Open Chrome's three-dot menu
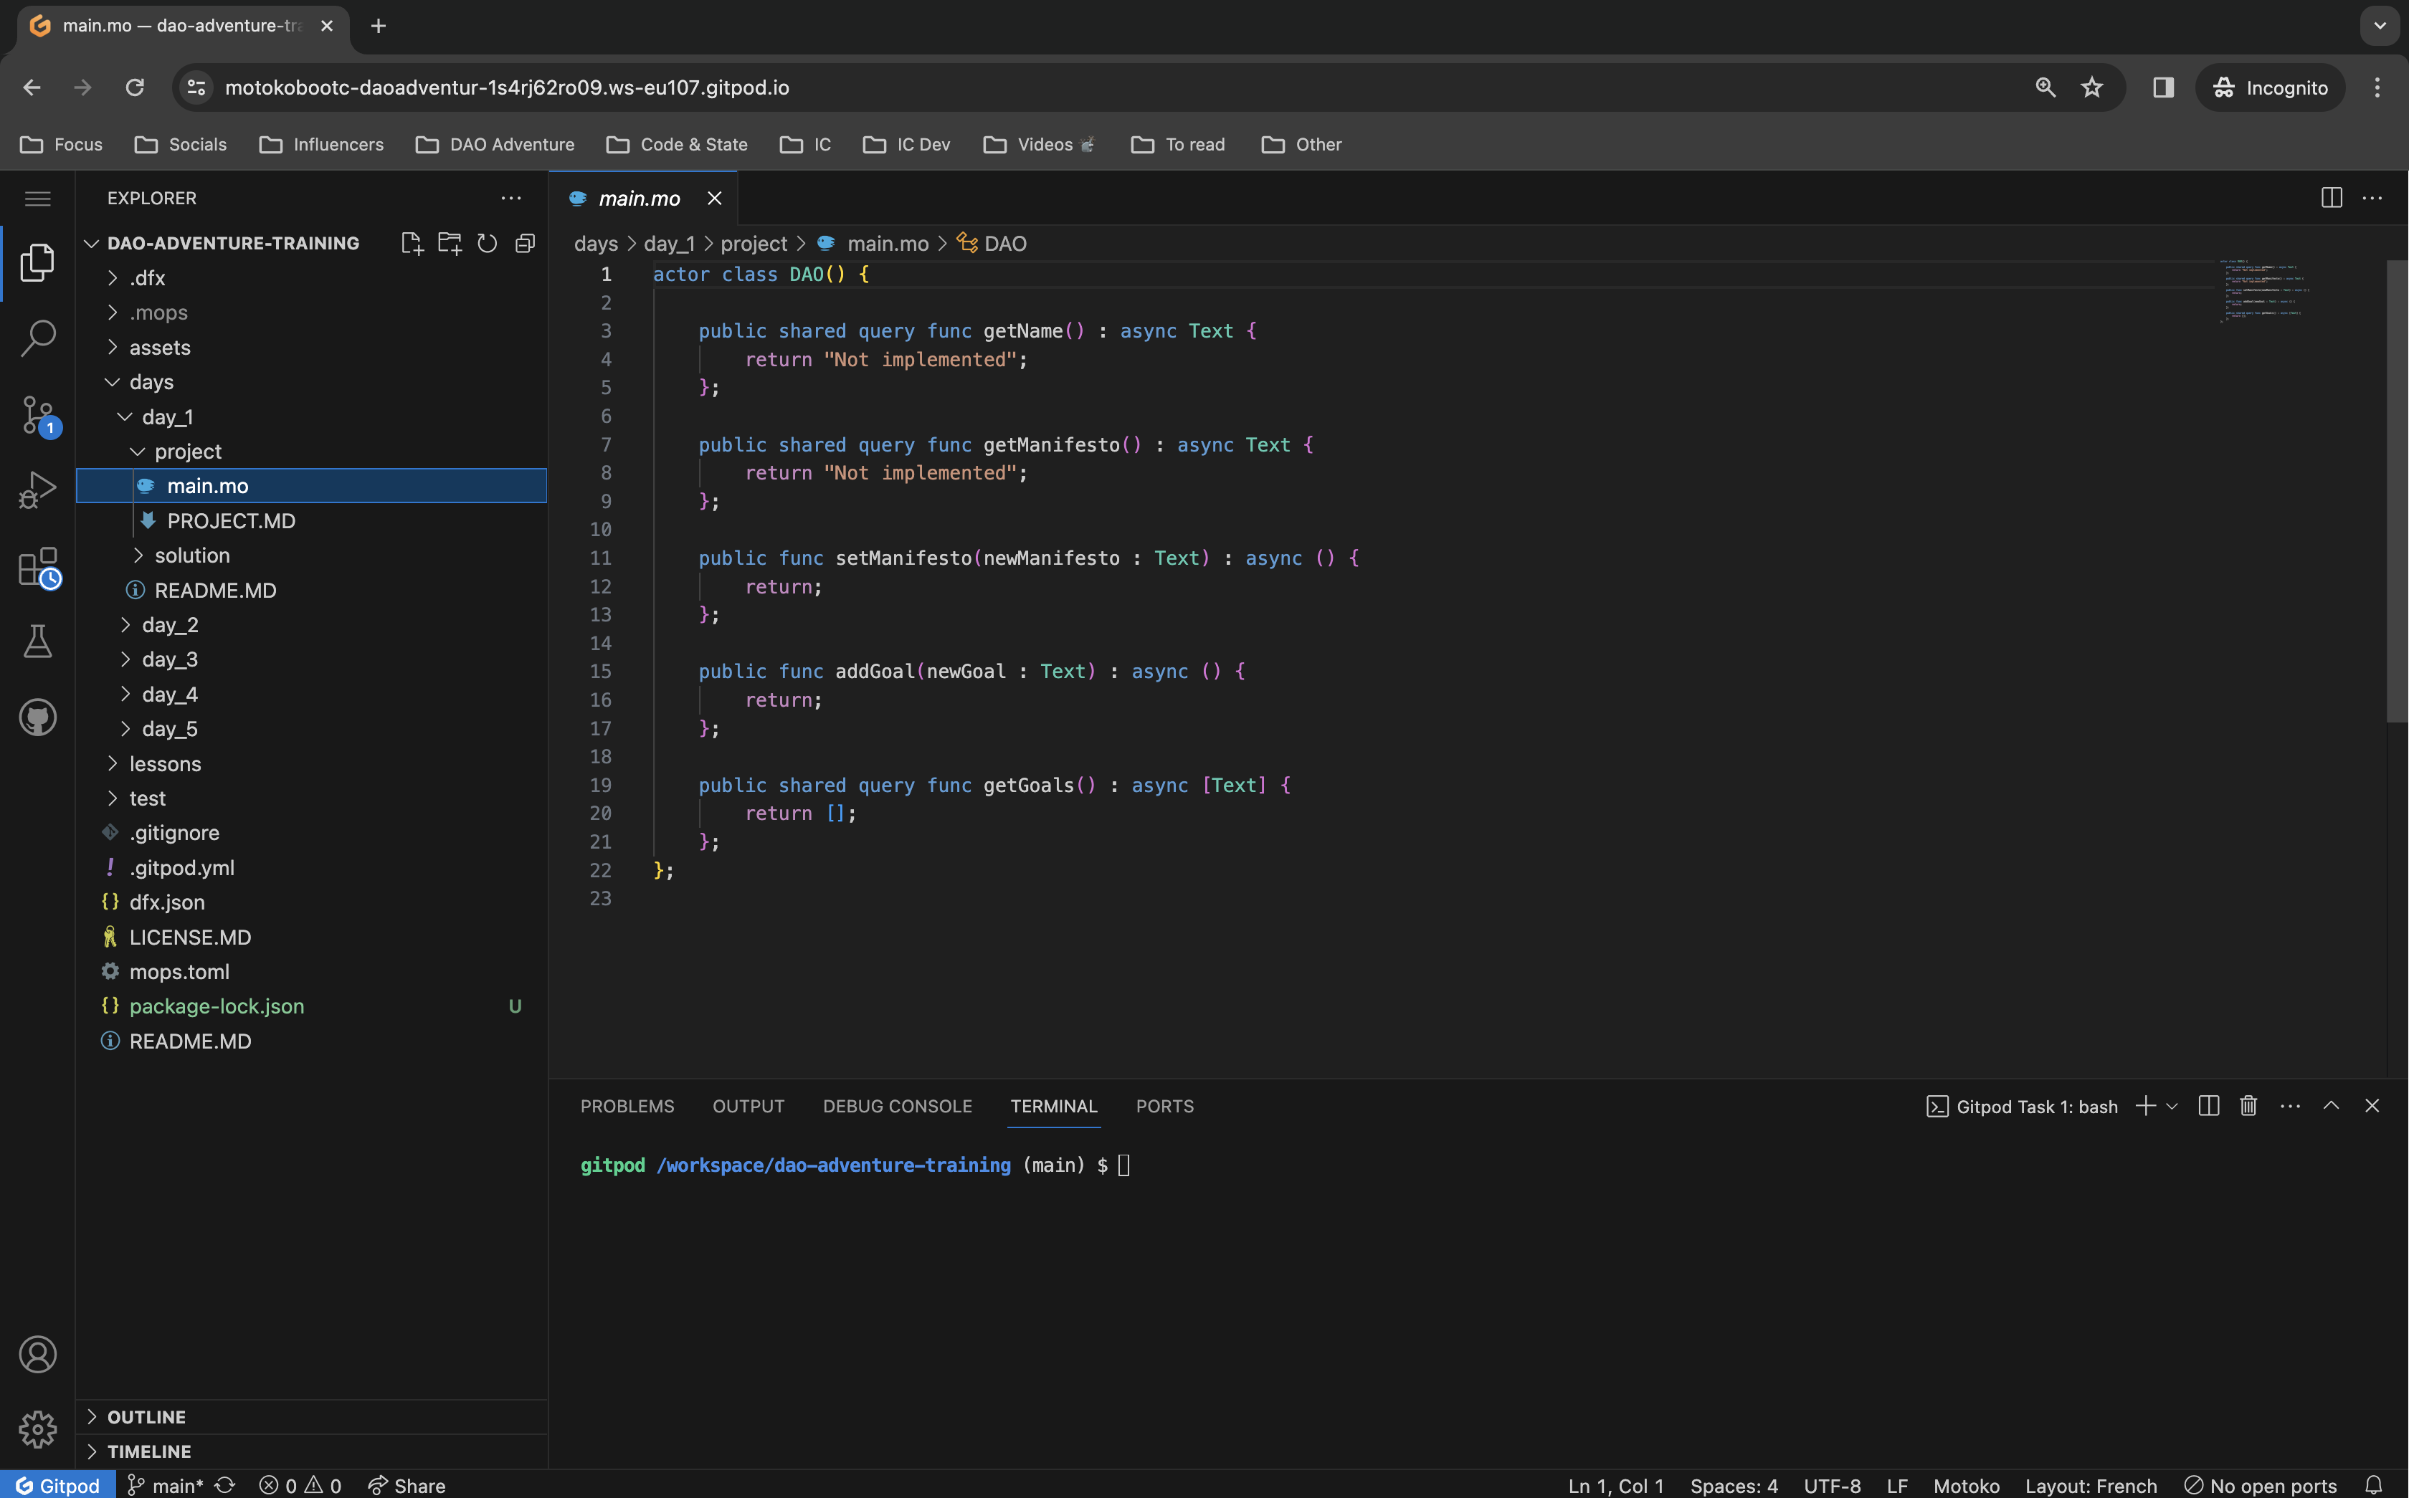 [2376, 87]
